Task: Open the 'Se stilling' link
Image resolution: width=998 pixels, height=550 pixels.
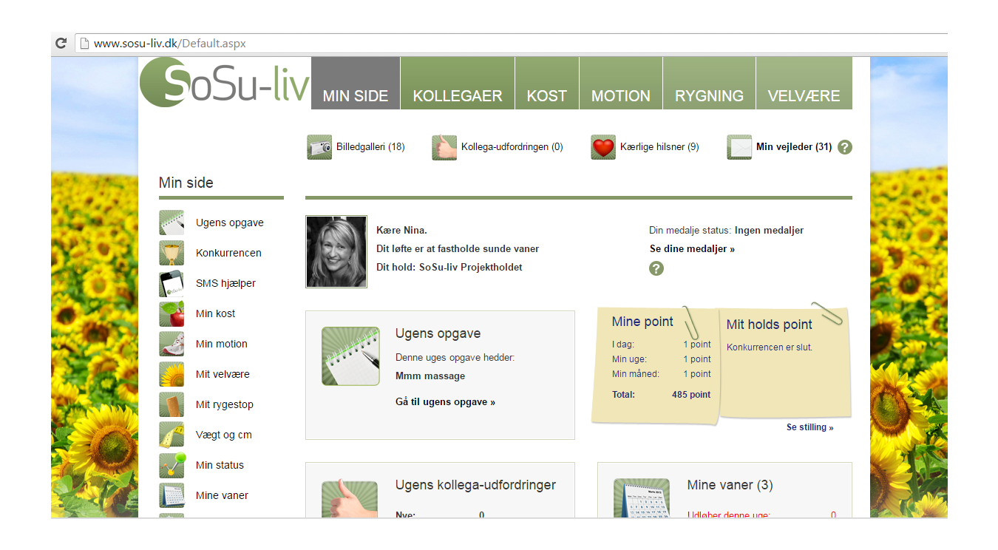Action: [x=809, y=427]
